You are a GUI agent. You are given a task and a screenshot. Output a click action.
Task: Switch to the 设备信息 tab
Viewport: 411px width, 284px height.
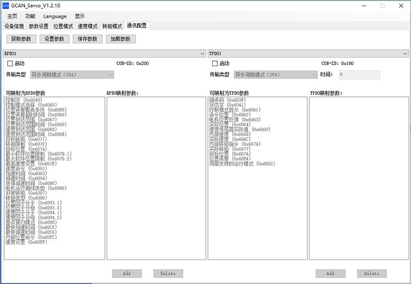coord(14,26)
